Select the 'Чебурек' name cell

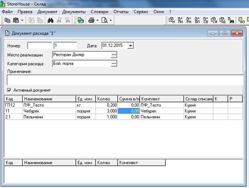[x=49, y=111]
